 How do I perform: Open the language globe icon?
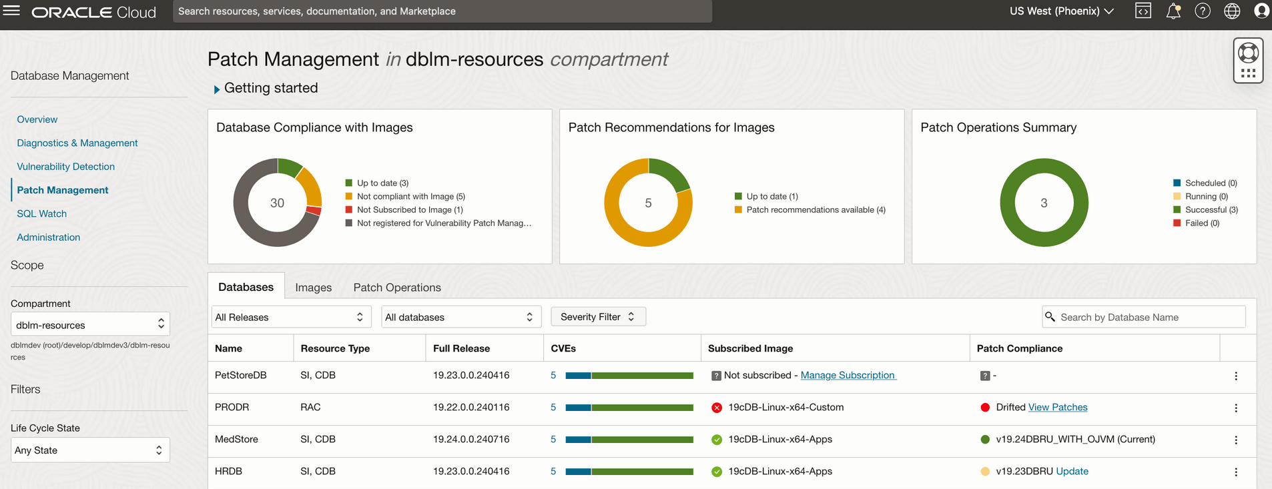[1232, 11]
